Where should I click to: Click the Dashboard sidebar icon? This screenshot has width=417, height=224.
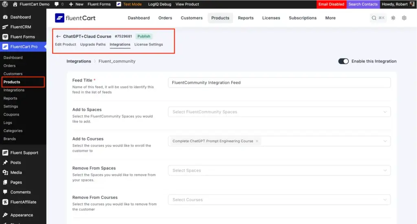pos(5,17)
